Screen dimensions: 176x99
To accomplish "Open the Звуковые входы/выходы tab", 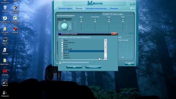I will (96, 8).
